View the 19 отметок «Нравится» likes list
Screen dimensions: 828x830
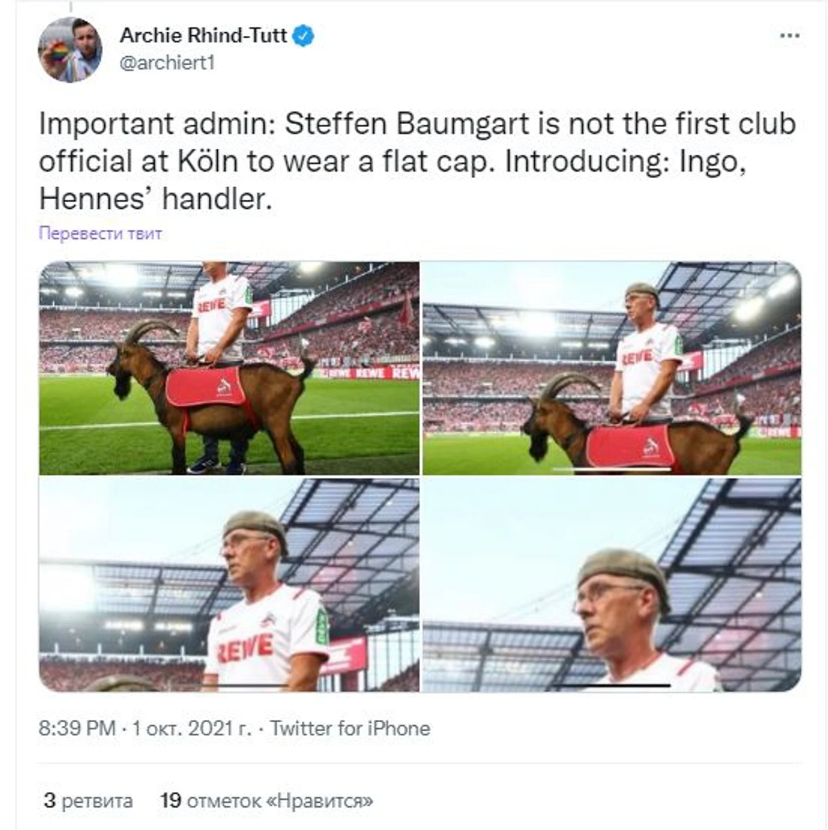267,800
